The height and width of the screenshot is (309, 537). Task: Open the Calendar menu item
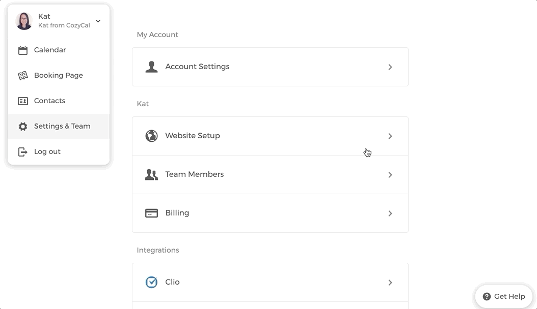coord(50,50)
